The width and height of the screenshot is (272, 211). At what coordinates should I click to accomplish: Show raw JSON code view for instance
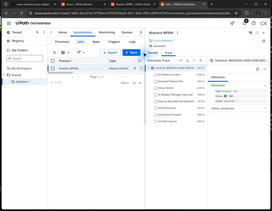click(x=265, y=69)
